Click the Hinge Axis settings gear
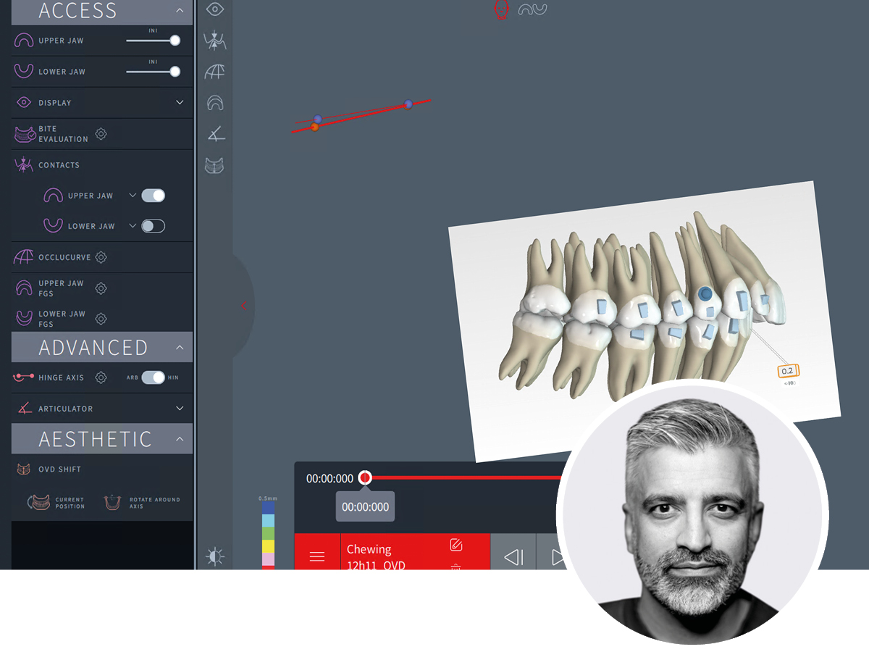The height and width of the screenshot is (652, 869). (101, 377)
